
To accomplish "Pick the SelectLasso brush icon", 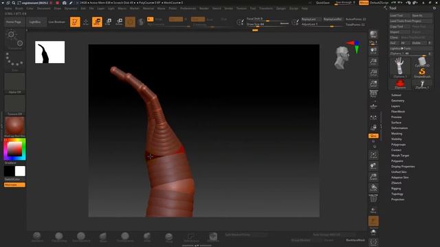I will point(191,237).
